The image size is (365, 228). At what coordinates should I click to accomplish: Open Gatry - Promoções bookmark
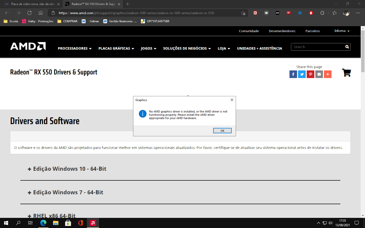[x=38, y=21]
